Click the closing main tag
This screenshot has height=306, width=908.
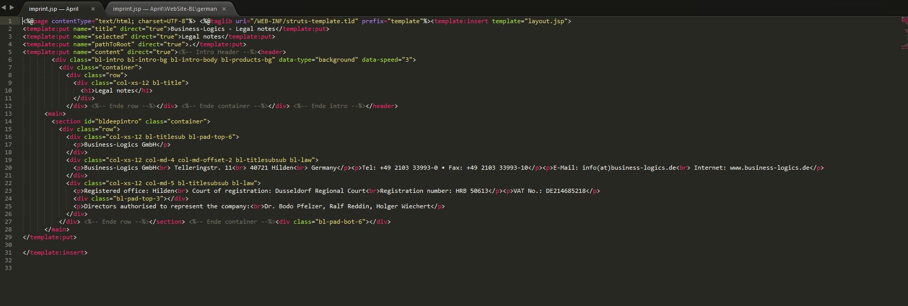coord(57,229)
